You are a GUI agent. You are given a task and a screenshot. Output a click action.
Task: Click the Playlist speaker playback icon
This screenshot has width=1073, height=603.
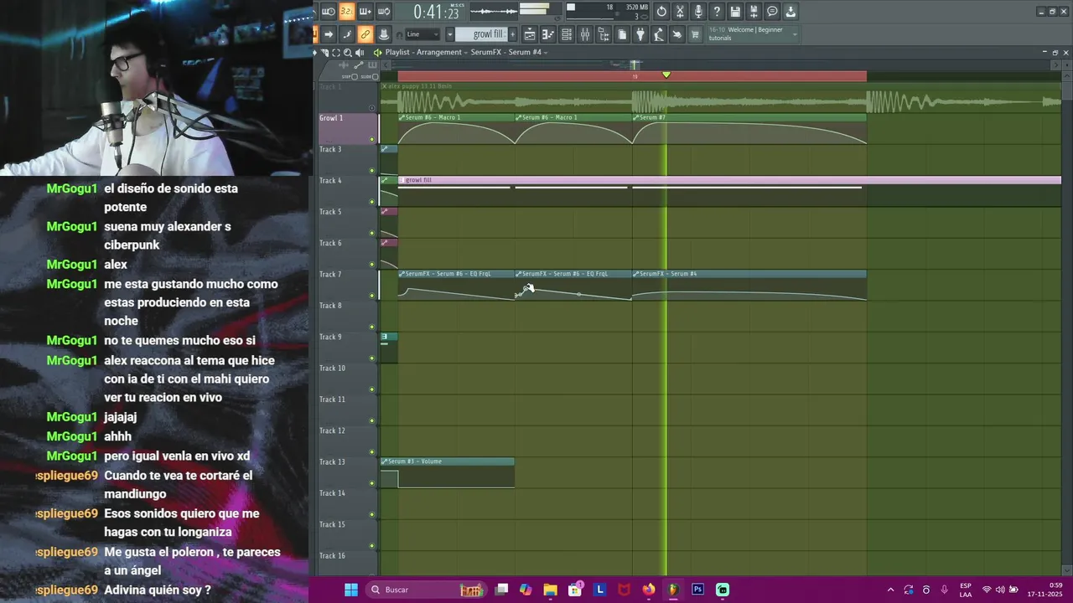click(360, 52)
